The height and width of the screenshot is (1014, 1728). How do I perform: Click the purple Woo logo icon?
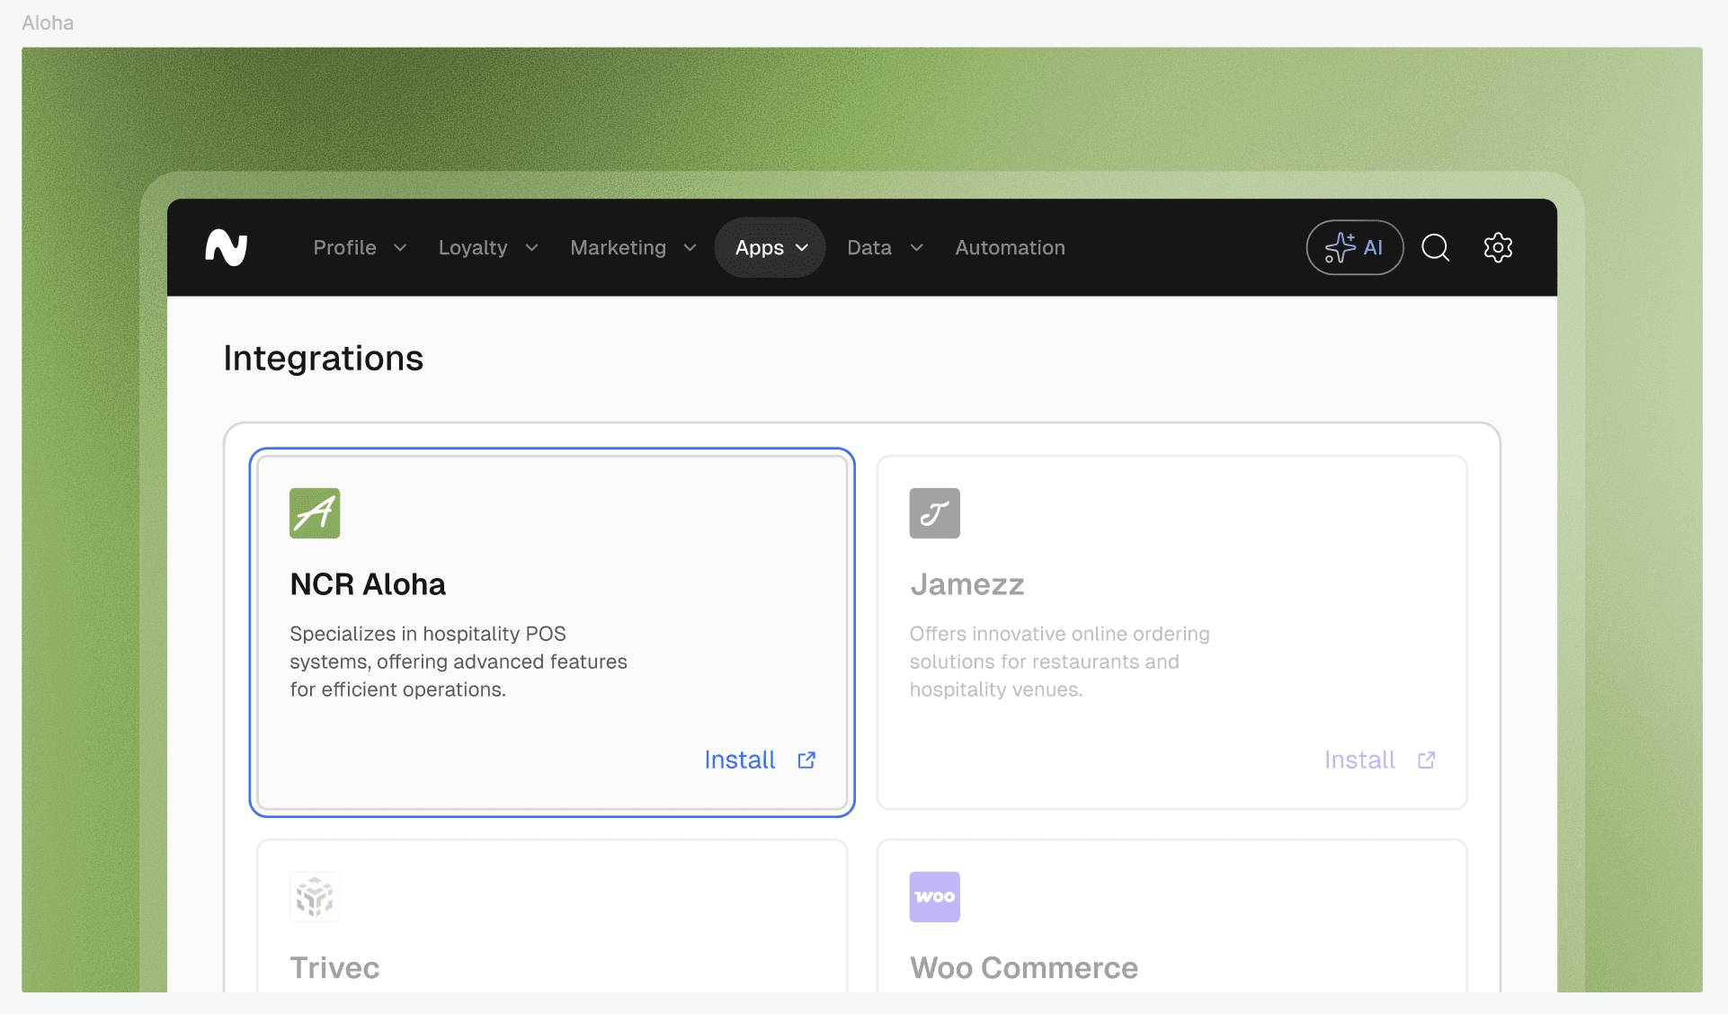point(934,896)
